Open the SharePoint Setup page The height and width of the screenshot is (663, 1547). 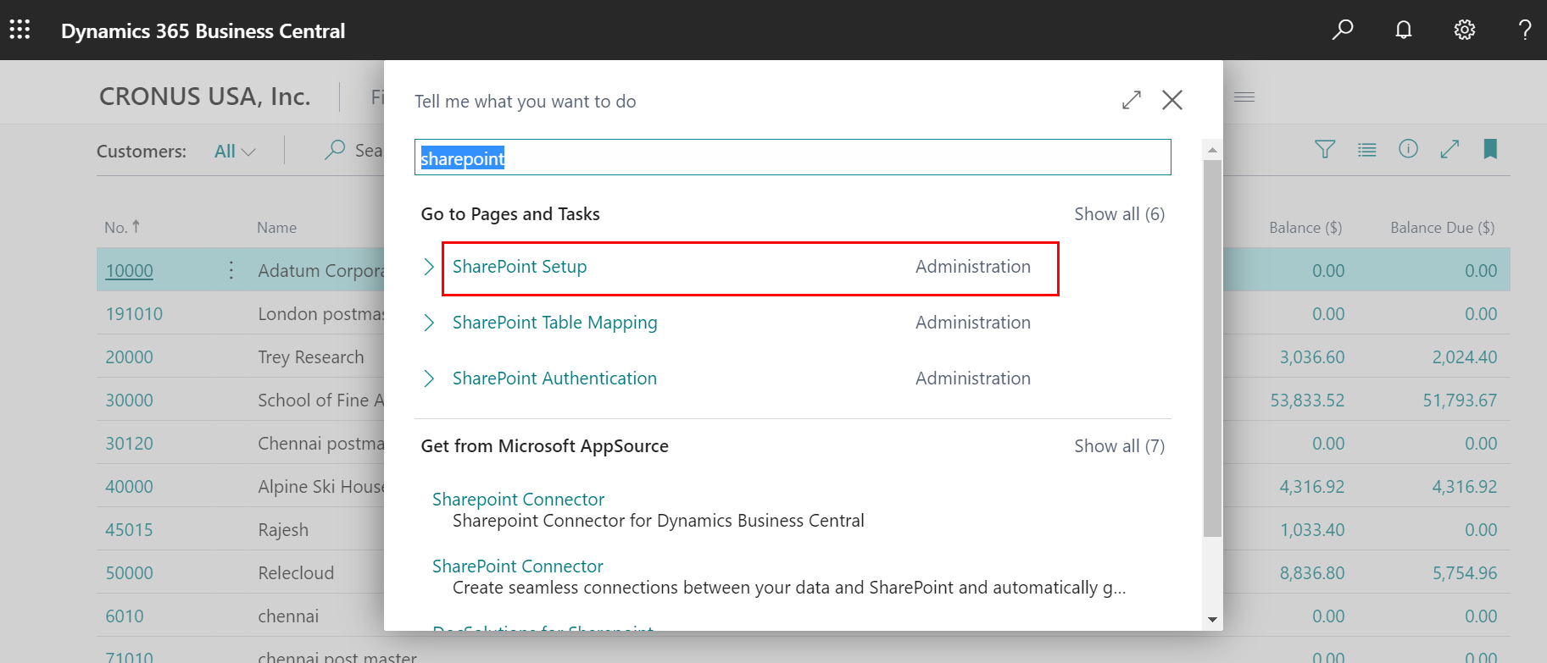click(520, 267)
